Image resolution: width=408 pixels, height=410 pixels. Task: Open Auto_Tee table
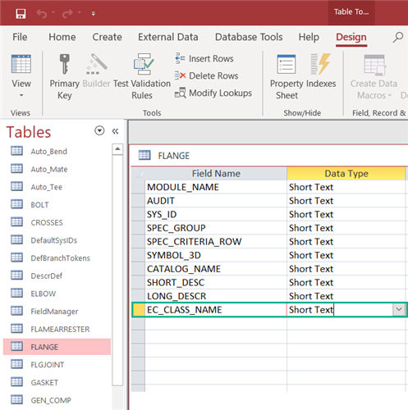[46, 187]
